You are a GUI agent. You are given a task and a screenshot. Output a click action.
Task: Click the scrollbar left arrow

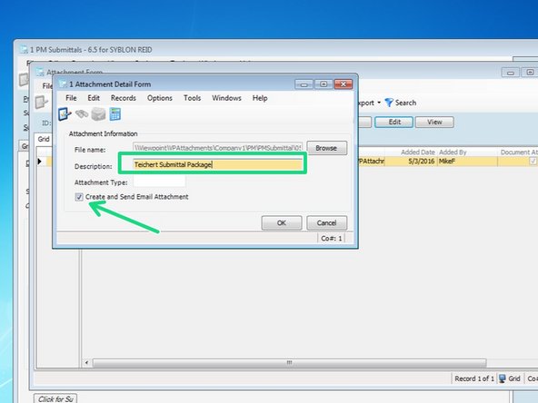point(87,362)
